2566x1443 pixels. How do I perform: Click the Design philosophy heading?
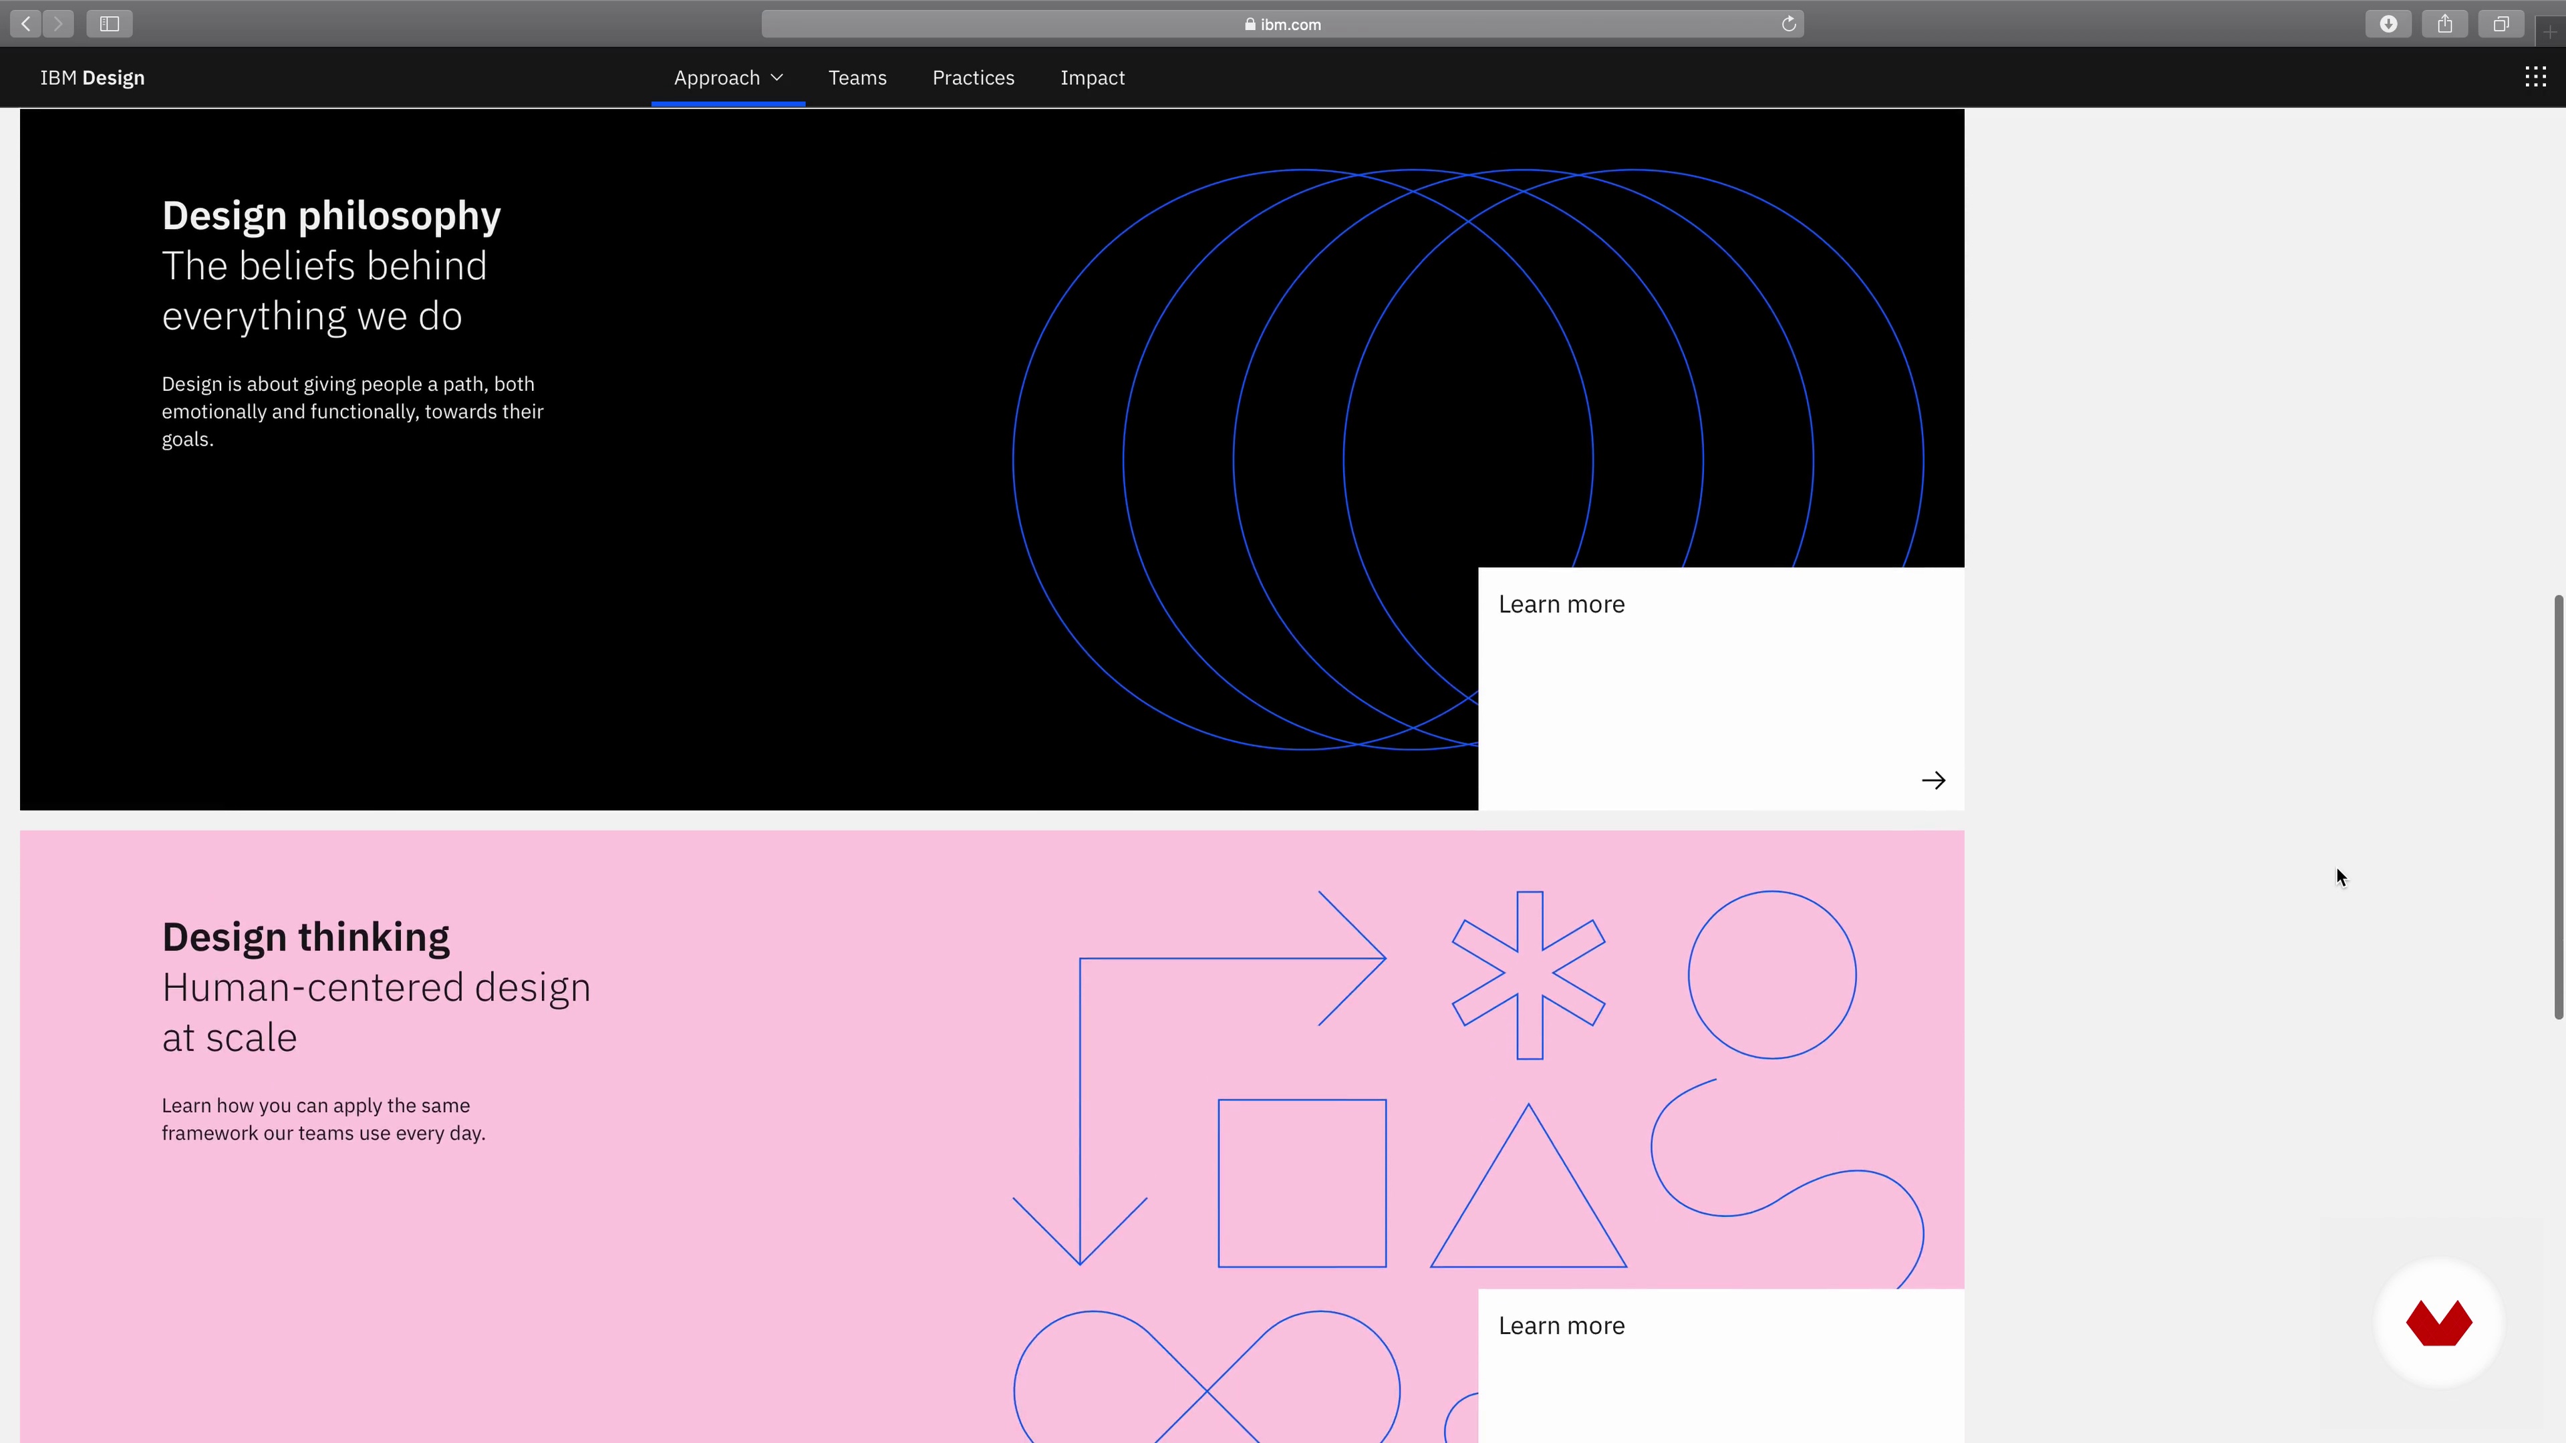pos(331,216)
